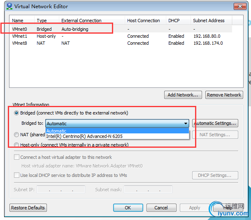Open Automatic Settings dialog

[215, 123]
